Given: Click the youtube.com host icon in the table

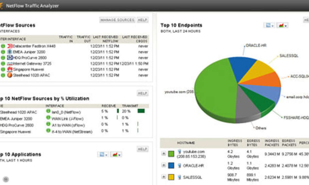Looking at the screenshot, I should click(179, 152).
